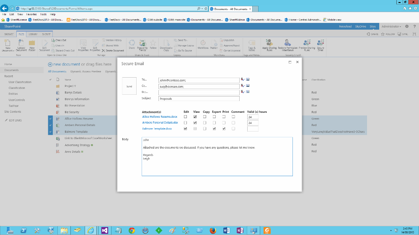Open the Ambers Personal Details.xlsx attachment link
Screen dimensions: 419x235
160,123
